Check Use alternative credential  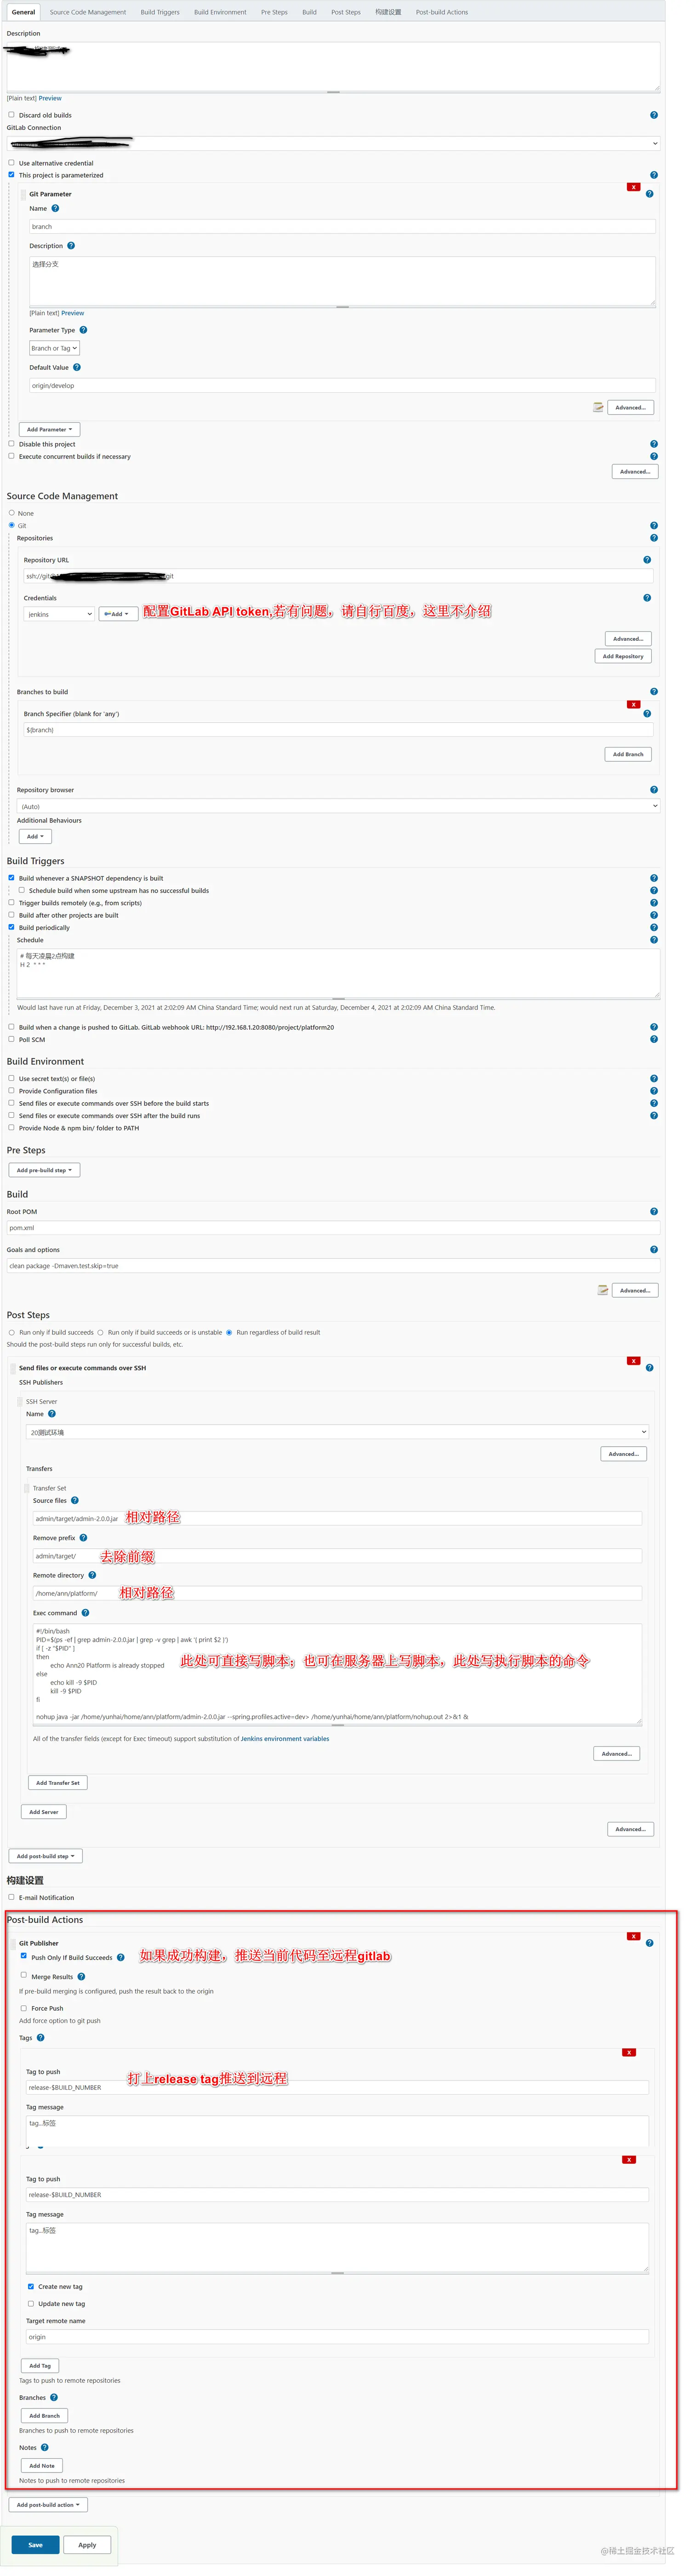pyautogui.click(x=11, y=162)
